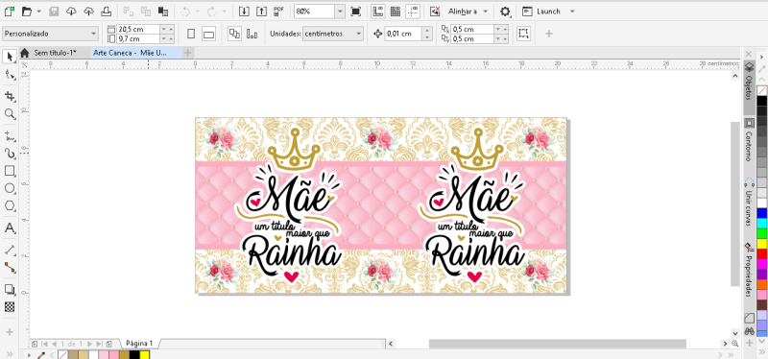Select the Transparency tool
768x359 pixels.
point(10,307)
